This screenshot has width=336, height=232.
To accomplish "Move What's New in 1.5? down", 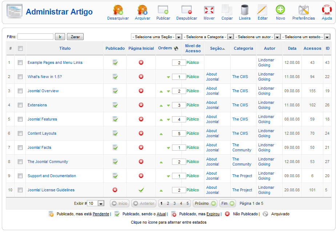I will 168,77.
